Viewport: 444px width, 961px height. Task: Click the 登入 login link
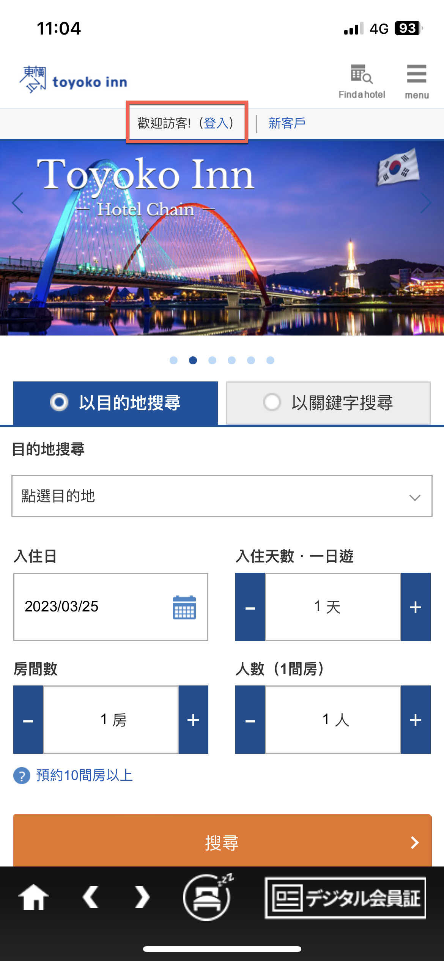coord(216,123)
